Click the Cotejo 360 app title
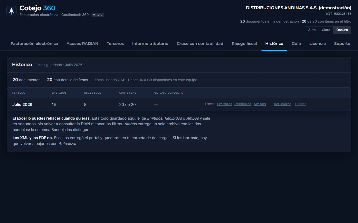The image size is (358, 223). pos(37,8)
